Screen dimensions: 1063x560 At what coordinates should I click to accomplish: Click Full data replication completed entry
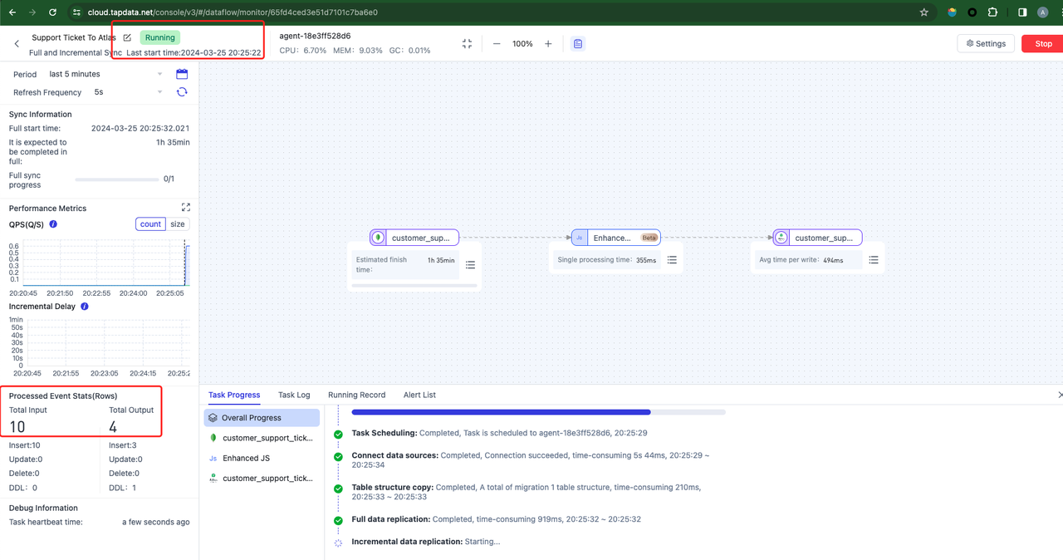(496, 519)
